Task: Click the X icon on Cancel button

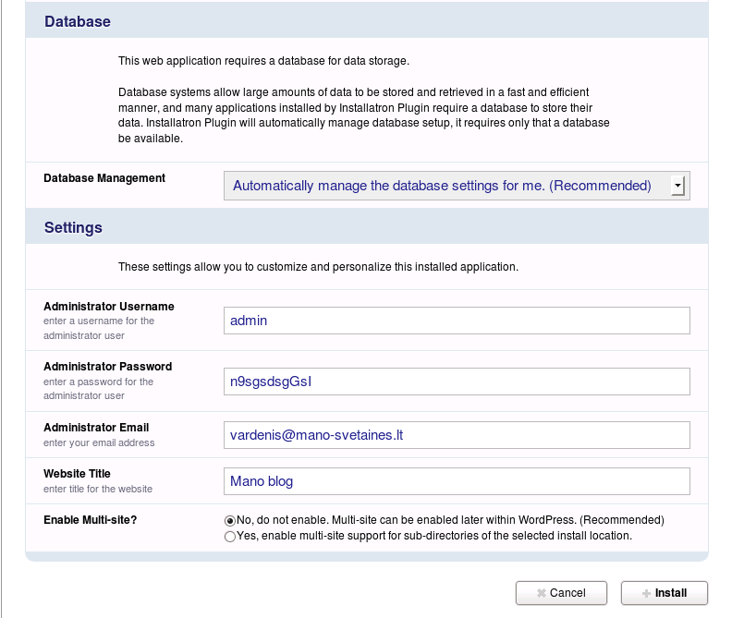Action: coord(543,593)
